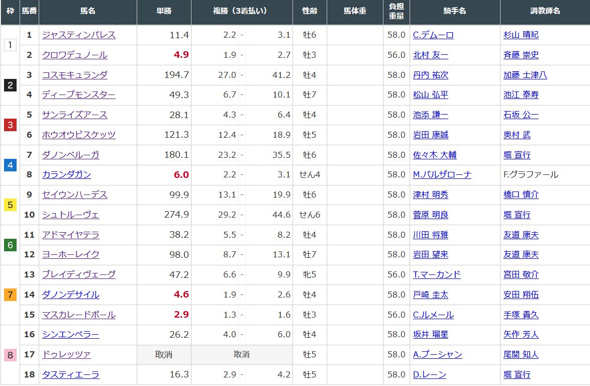Click trainer 手塚 貴久 link
Viewport: 590px width, 386px height.
pyautogui.click(x=521, y=315)
